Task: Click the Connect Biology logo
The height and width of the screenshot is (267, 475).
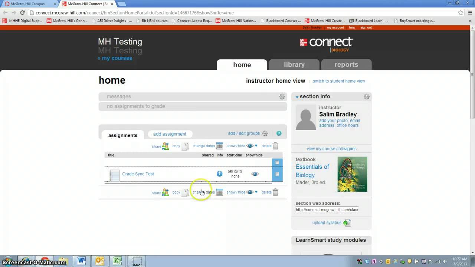Action: pos(327,44)
